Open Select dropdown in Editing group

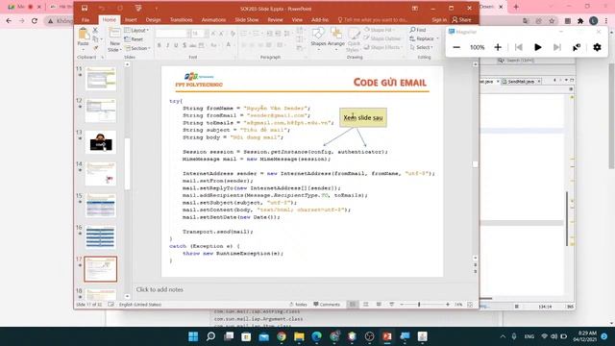pyautogui.click(x=421, y=47)
